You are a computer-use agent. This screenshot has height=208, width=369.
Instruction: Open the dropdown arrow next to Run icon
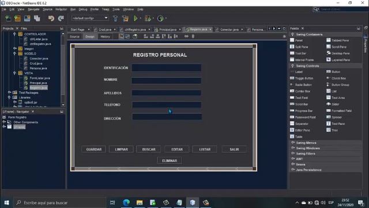[141, 18]
